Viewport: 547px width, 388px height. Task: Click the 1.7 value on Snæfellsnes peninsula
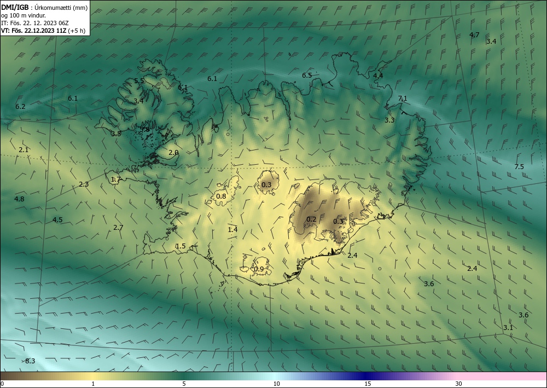115,179
